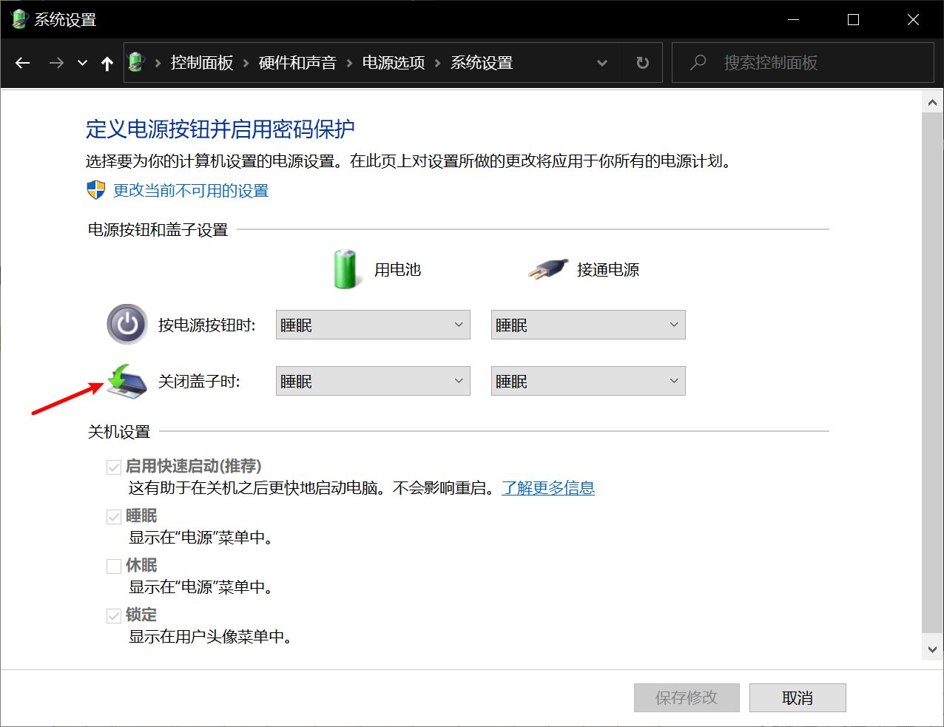This screenshot has height=727, width=944.
Task: Click the shield icon beside 更改当前不可用的设置
Action: [96, 190]
